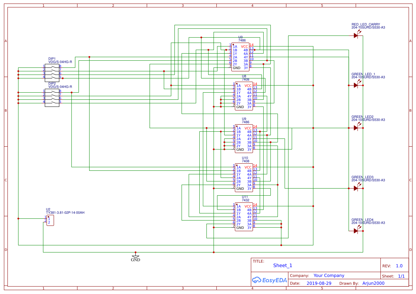This screenshot has height=294, width=416.
Task: Click the Arjun2000 drawn-by name
Action: 373,283
